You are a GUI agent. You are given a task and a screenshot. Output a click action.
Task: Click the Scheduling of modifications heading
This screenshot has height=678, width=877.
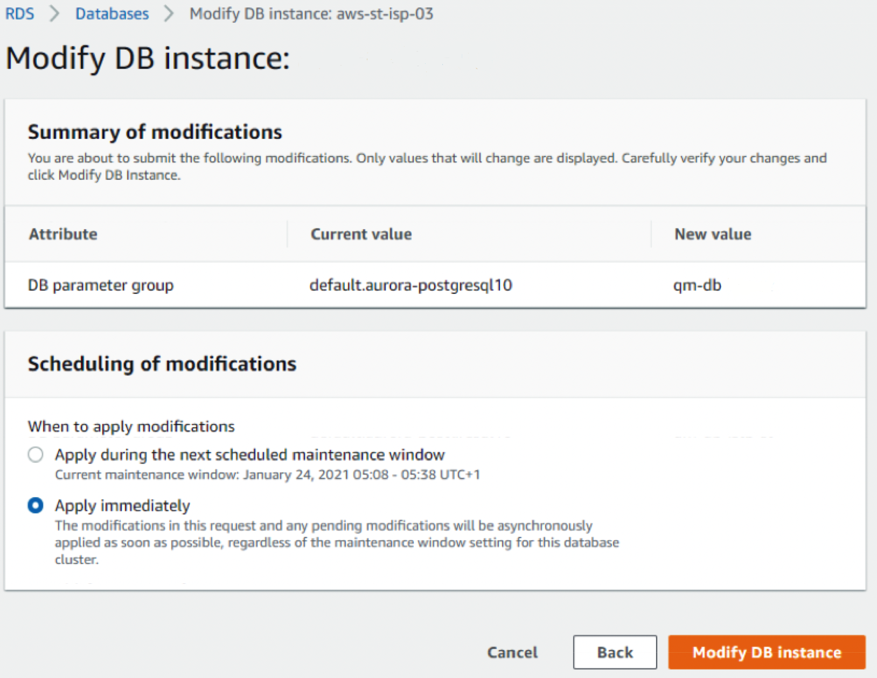(162, 364)
